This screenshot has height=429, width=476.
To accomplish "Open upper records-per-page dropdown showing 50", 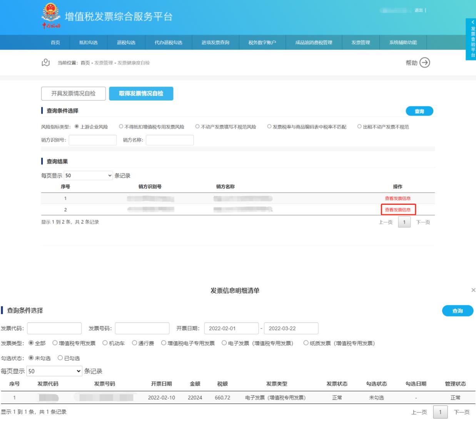I will [x=88, y=176].
